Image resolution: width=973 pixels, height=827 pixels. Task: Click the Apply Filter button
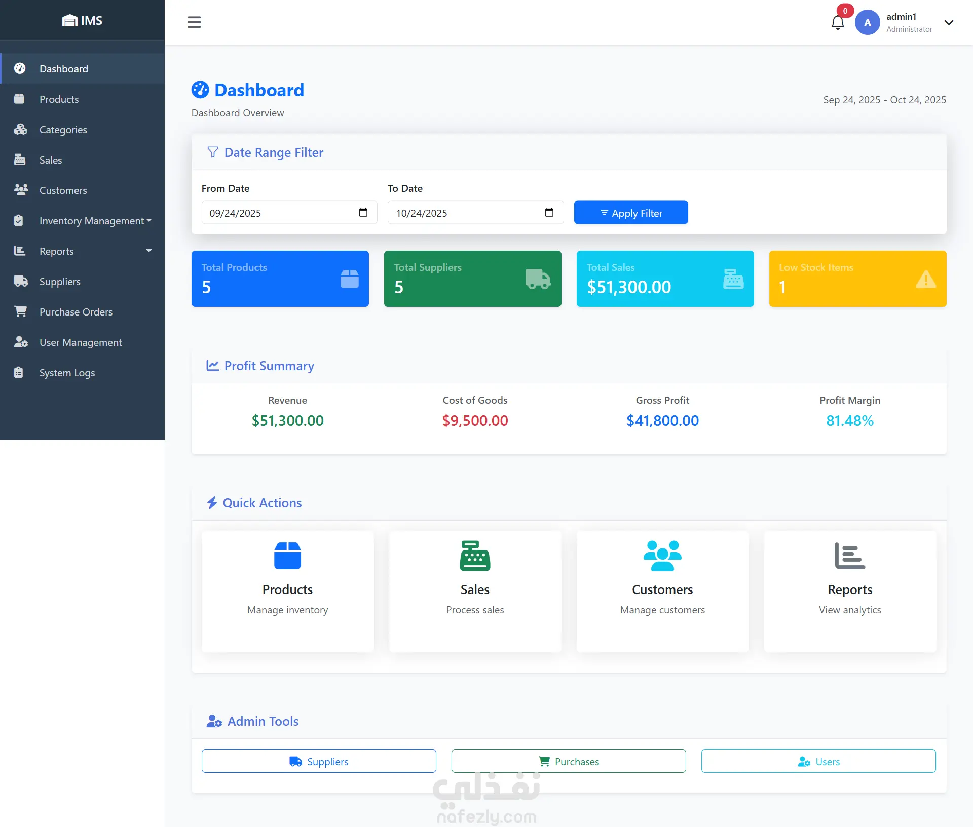click(630, 213)
